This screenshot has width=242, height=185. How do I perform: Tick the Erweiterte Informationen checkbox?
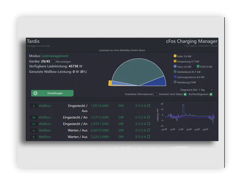(155, 94)
